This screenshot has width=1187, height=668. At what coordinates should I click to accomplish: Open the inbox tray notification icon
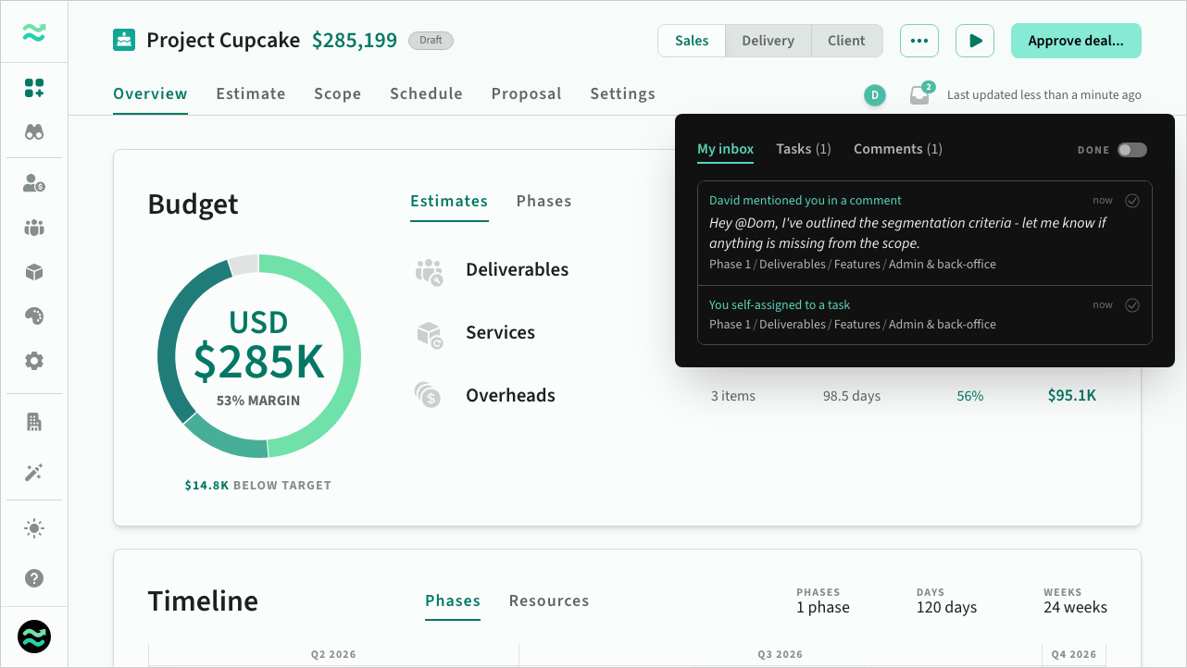[x=919, y=94]
